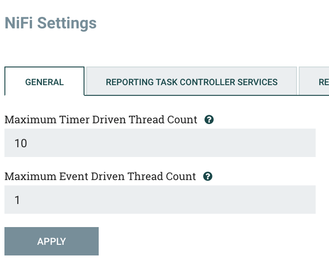Screen dimensions: 329x259
Task: Show tooltip from the timer thread question mark
Action: point(209,120)
